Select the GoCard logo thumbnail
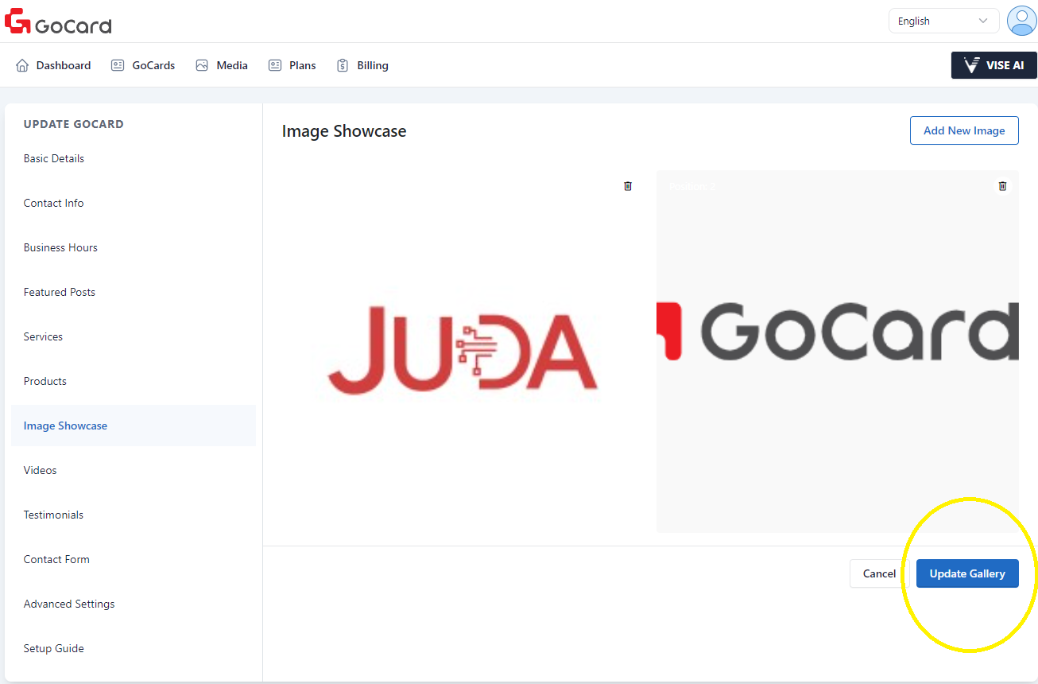The height and width of the screenshot is (684, 1038). pos(837,352)
